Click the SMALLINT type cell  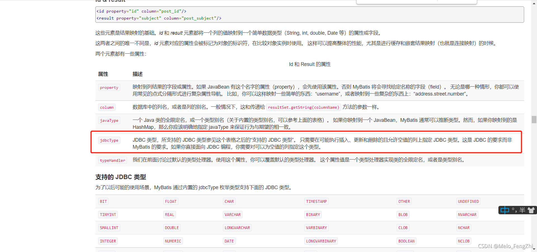109,228
